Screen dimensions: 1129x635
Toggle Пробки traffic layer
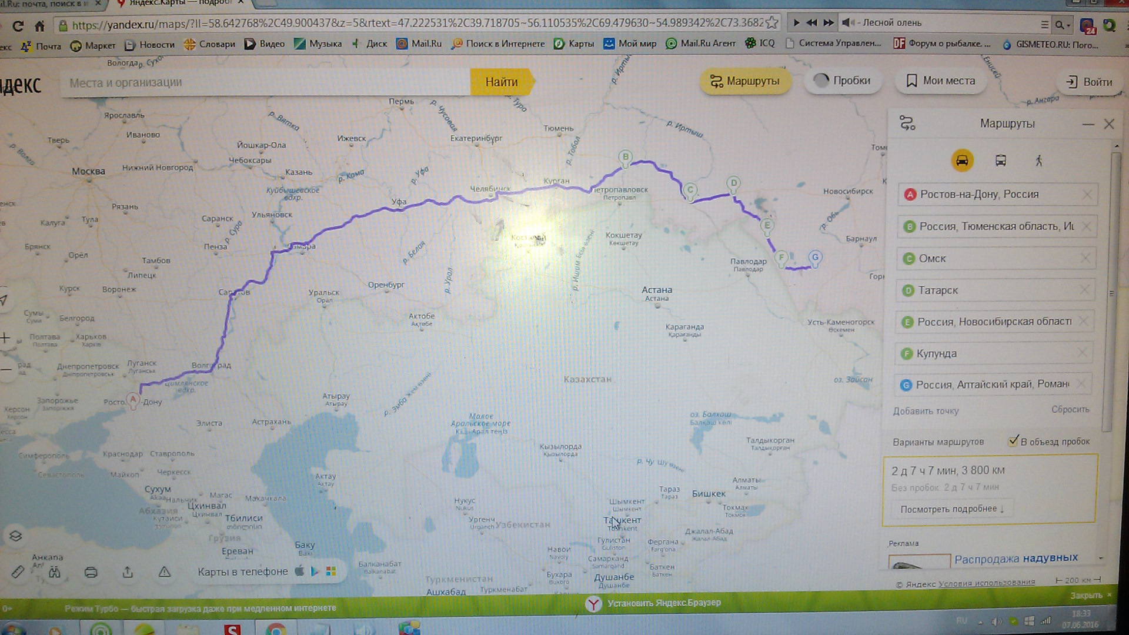(842, 81)
